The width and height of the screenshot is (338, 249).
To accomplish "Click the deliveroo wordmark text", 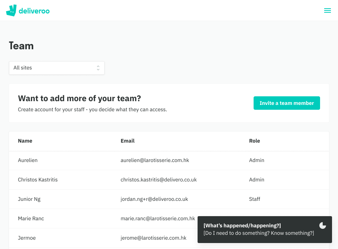I will pyautogui.click(x=34, y=11).
